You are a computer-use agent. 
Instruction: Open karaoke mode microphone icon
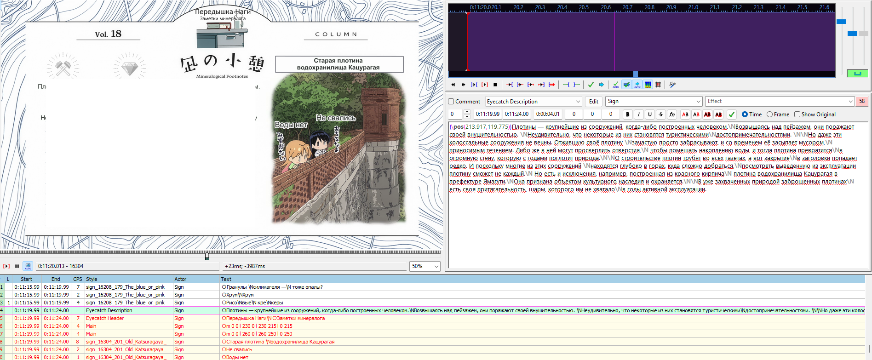672,85
